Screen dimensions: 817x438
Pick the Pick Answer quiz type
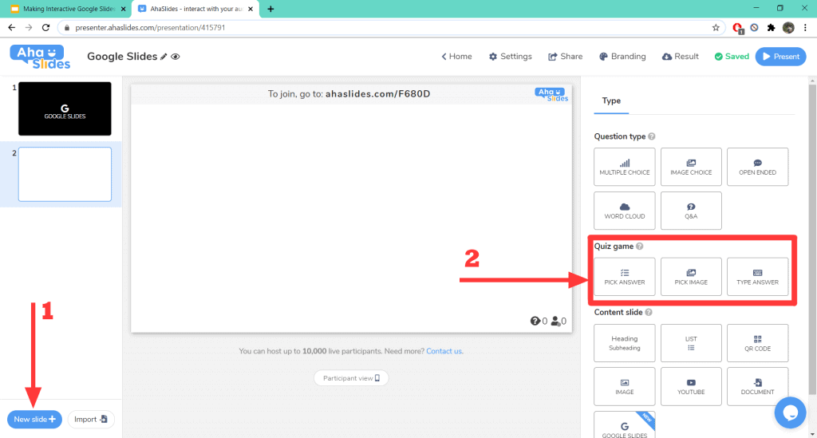624,277
